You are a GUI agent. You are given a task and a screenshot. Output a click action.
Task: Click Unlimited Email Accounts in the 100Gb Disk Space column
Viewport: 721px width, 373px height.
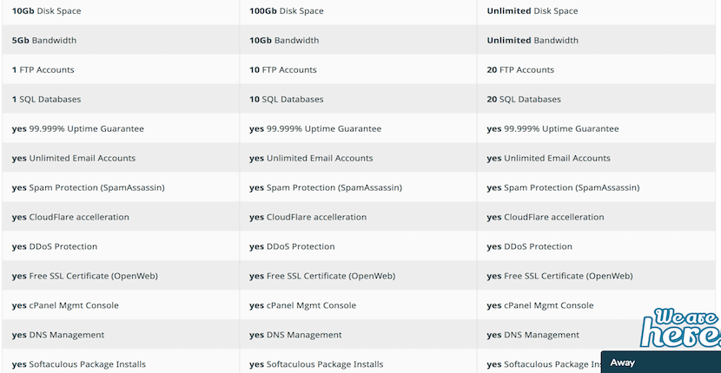pos(358,158)
